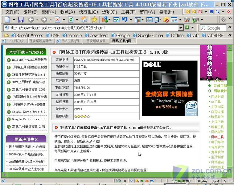234x185 pixels.
Task: Open the dropdown beside the Go button
Action: [192, 28]
